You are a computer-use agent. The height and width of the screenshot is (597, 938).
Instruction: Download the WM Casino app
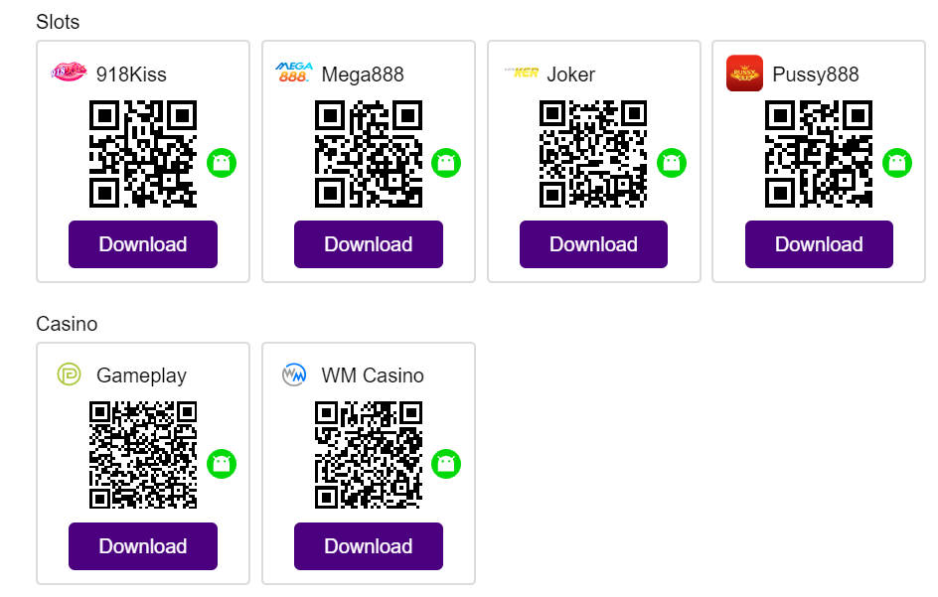pos(369,546)
